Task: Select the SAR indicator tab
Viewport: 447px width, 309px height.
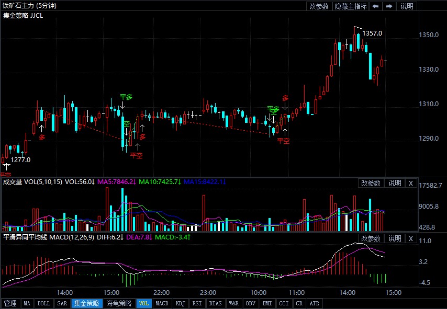Action: click(x=62, y=303)
